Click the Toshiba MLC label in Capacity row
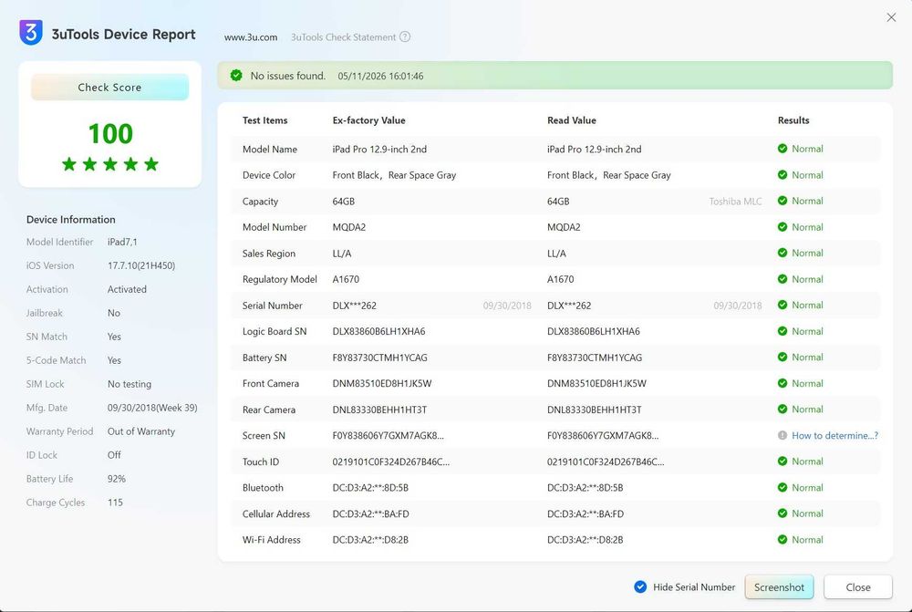Screen dimensions: 912x612 click(x=735, y=202)
